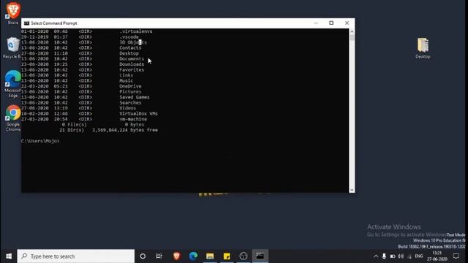The height and width of the screenshot is (263, 468).
Task: Close the Command Prompt window
Action: (x=347, y=23)
